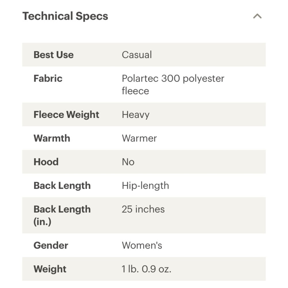Click the Women's value text
This screenshot has height=288, width=288.
click(x=142, y=245)
